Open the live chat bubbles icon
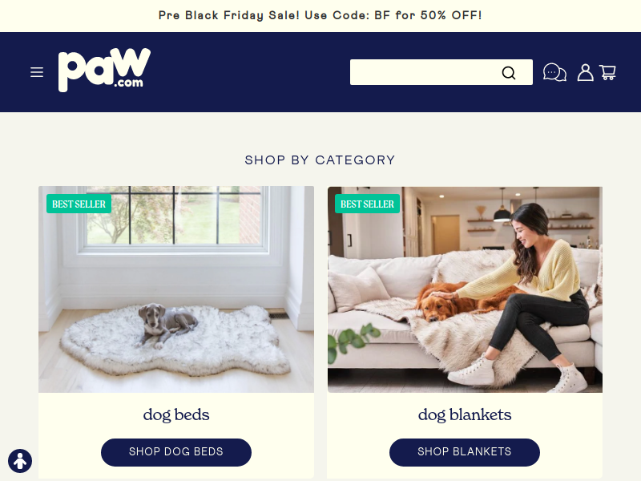Image resolution: width=641 pixels, height=481 pixels. pos(554,72)
